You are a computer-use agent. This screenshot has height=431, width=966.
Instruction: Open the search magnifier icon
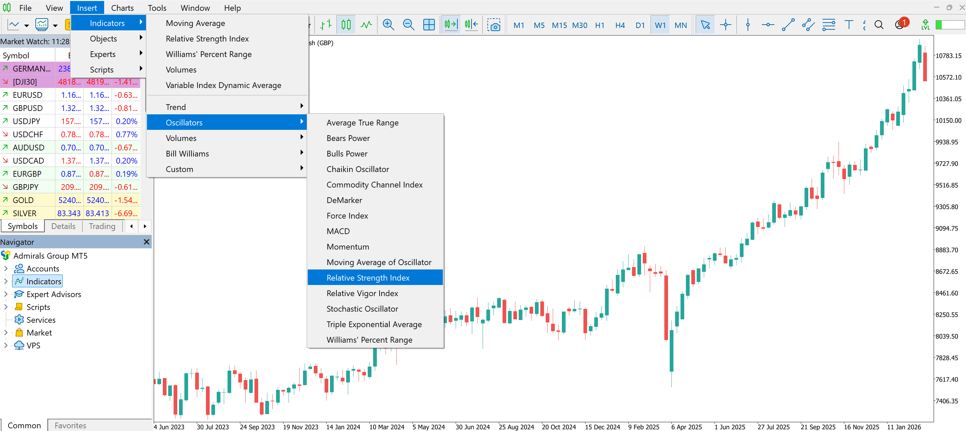879,25
